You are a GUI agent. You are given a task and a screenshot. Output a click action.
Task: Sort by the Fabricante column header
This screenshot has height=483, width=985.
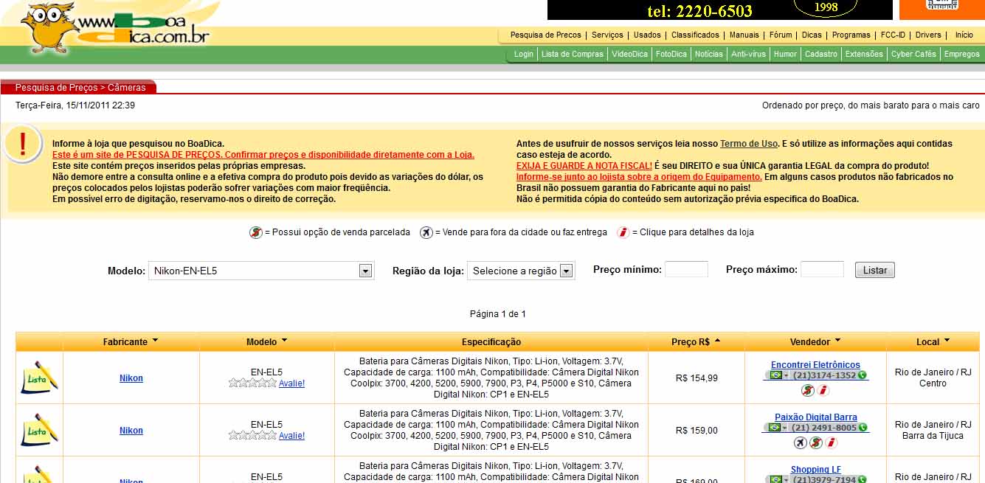coord(131,341)
